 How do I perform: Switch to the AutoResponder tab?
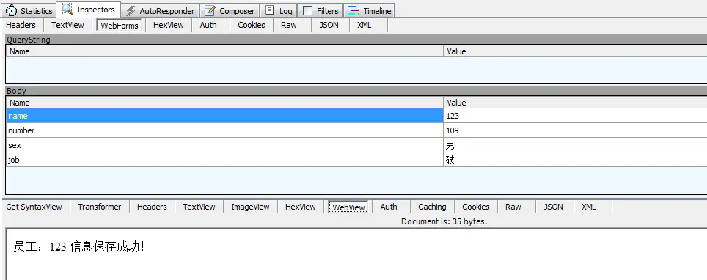[x=160, y=11]
